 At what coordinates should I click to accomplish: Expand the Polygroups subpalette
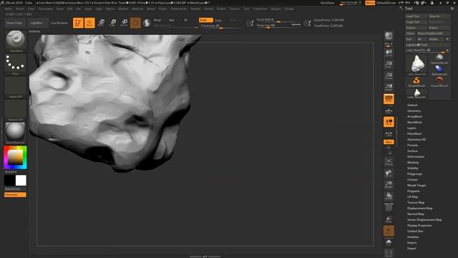[414, 173]
